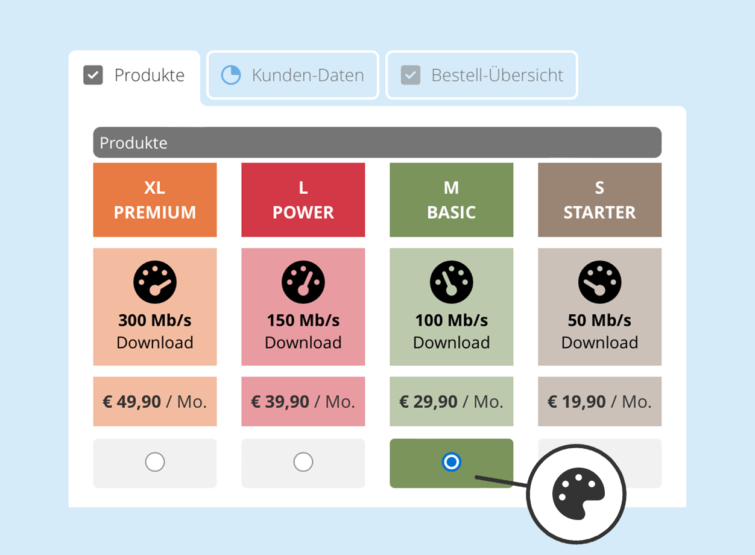
Task: Open the color palette icon
Action: tap(577, 493)
